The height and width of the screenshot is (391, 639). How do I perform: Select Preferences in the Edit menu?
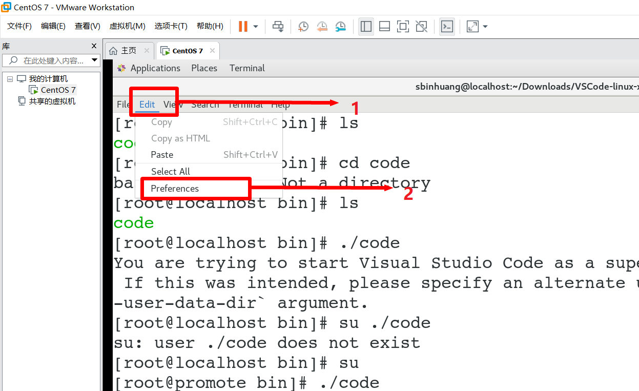[x=175, y=189]
